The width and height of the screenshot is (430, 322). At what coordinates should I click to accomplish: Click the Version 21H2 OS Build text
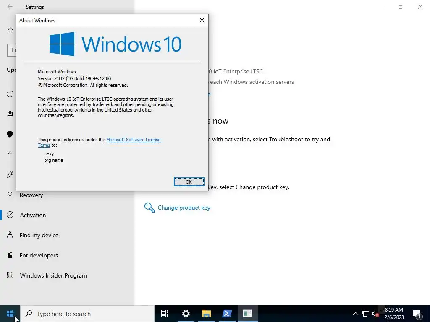tap(74, 78)
